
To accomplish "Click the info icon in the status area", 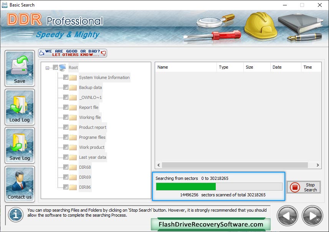I will pyautogui.click(x=16, y=215).
